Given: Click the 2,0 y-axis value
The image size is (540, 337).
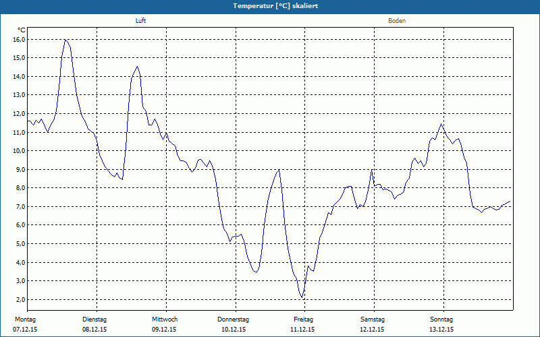Looking at the screenshot, I should [21, 299].
